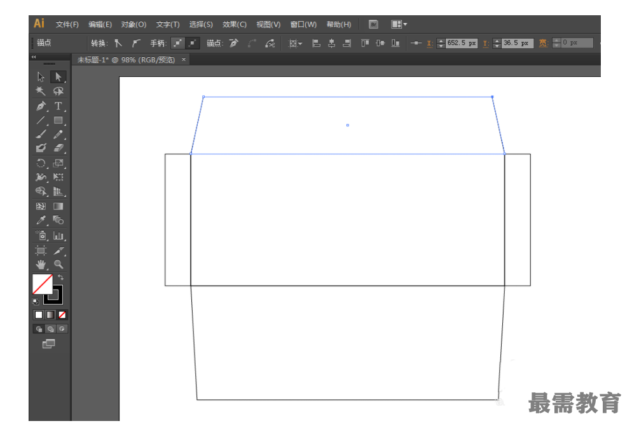Select the Selection tool (black arrow)
This screenshot has width=625, height=428.
[x=41, y=77]
